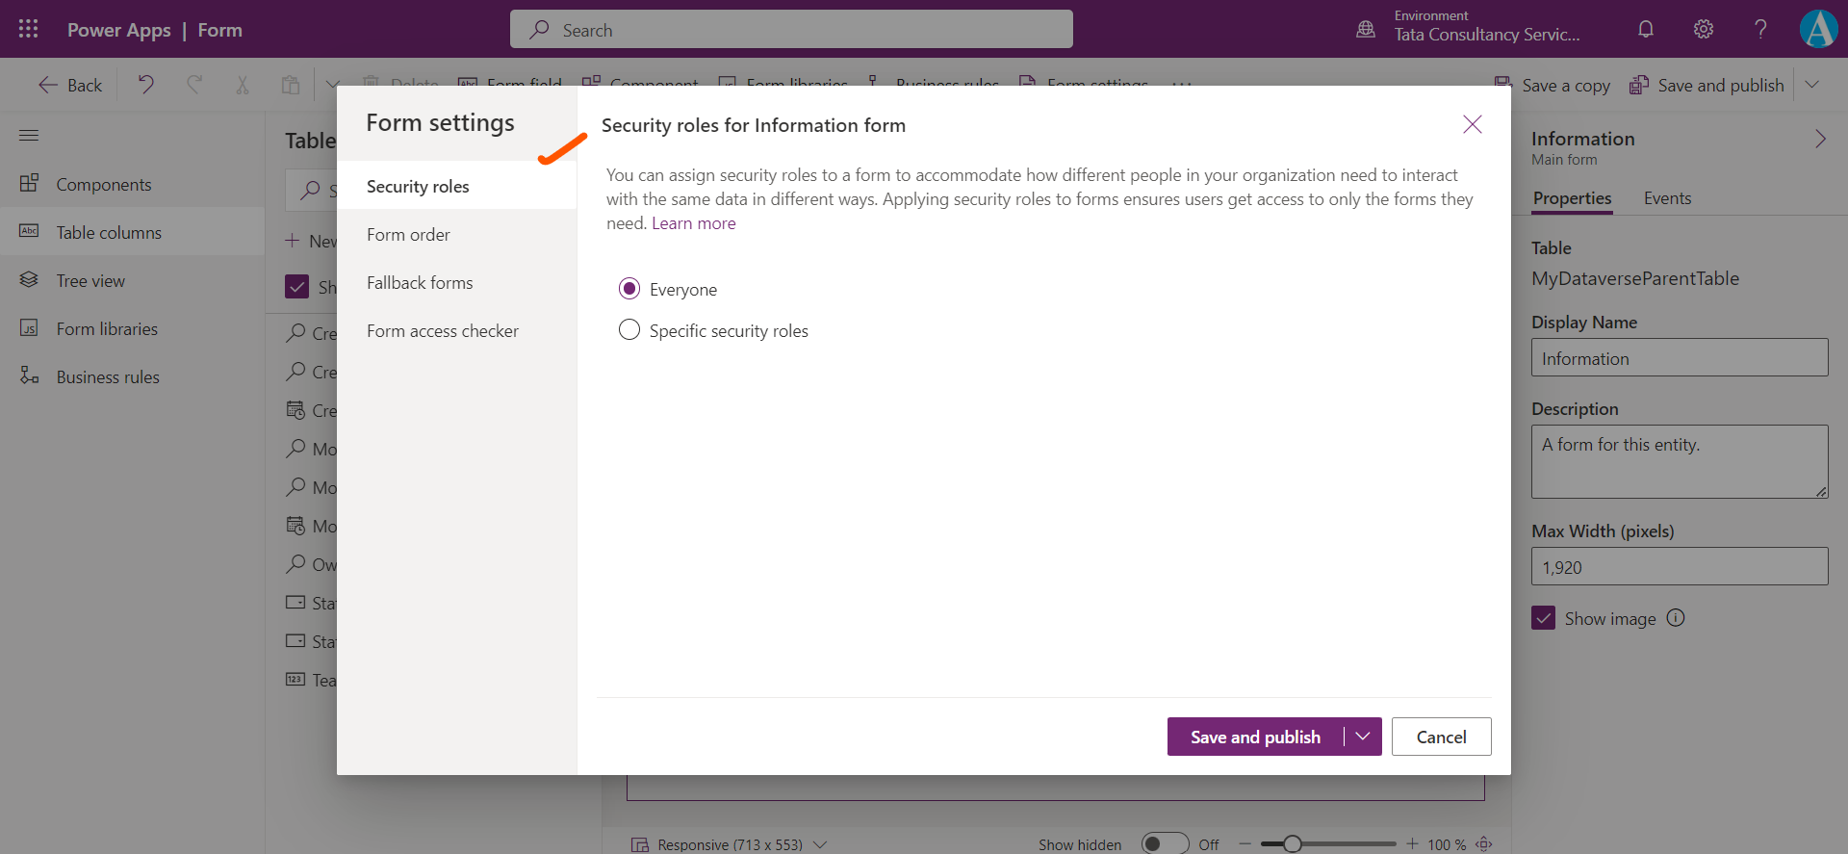
Task: Click the help question mark icon
Action: click(1760, 29)
